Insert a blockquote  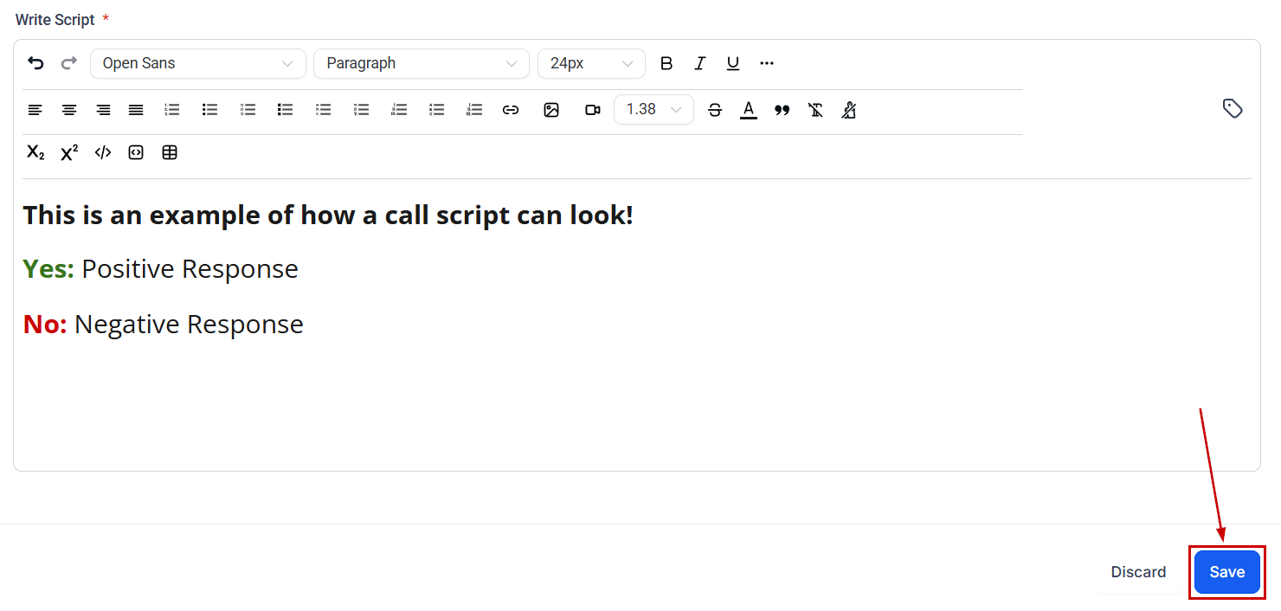[x=782, y=110]
